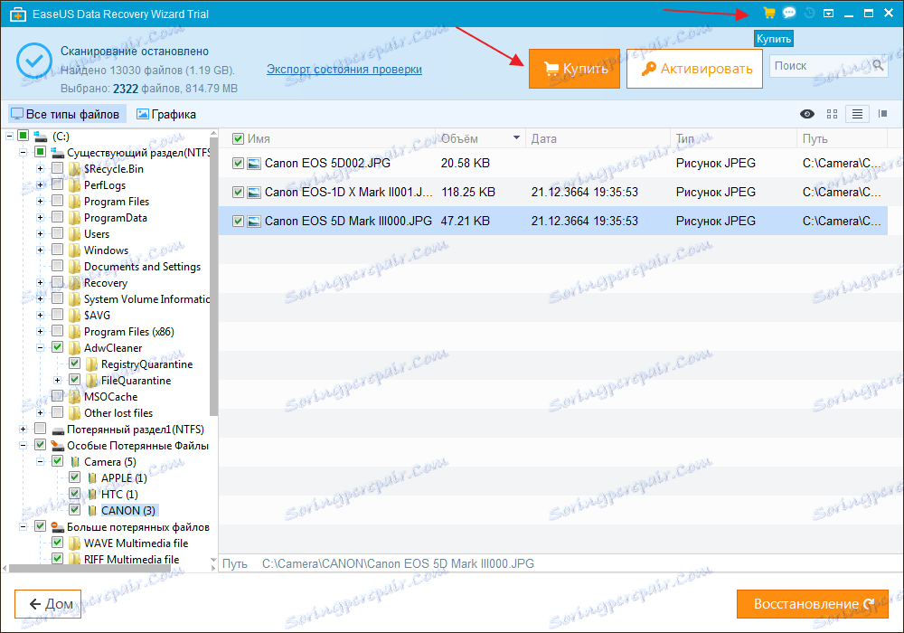Check the Потерянный раздел1(NTFS) checkbox
The image size is (904, 633).
[40, 429]
